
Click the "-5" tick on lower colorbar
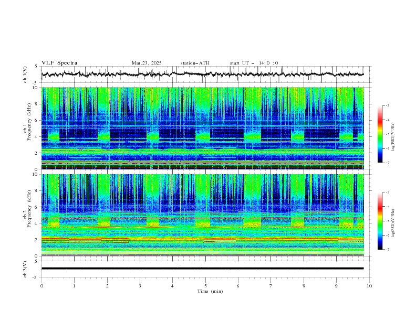tap(387, 221)
